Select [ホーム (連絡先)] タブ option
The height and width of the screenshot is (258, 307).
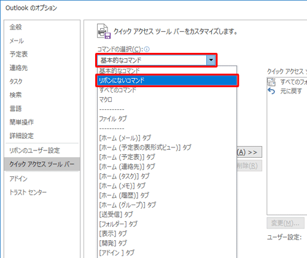tap(167, 166)
